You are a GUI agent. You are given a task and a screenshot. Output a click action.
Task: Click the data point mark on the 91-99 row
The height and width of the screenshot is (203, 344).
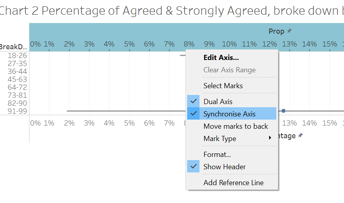coord(283,111)
